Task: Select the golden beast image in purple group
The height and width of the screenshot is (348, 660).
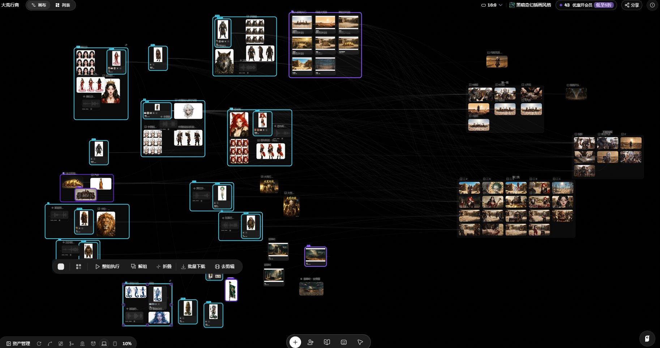Action: coord(72,183)
